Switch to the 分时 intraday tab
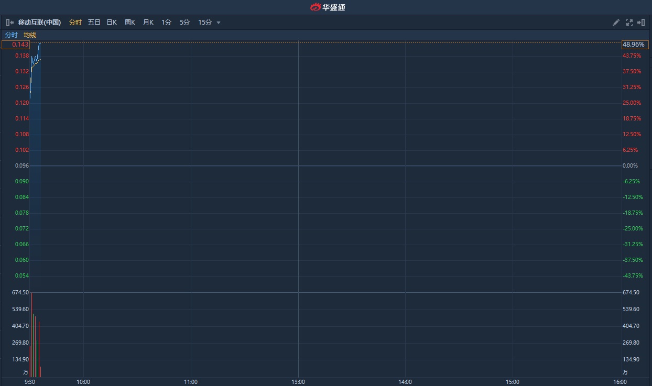 pos(75,23)
